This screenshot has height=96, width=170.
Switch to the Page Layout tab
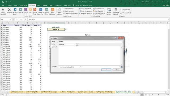[x=23, y=5]
